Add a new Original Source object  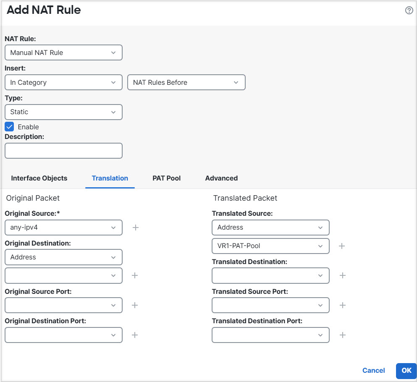point(135,227)
